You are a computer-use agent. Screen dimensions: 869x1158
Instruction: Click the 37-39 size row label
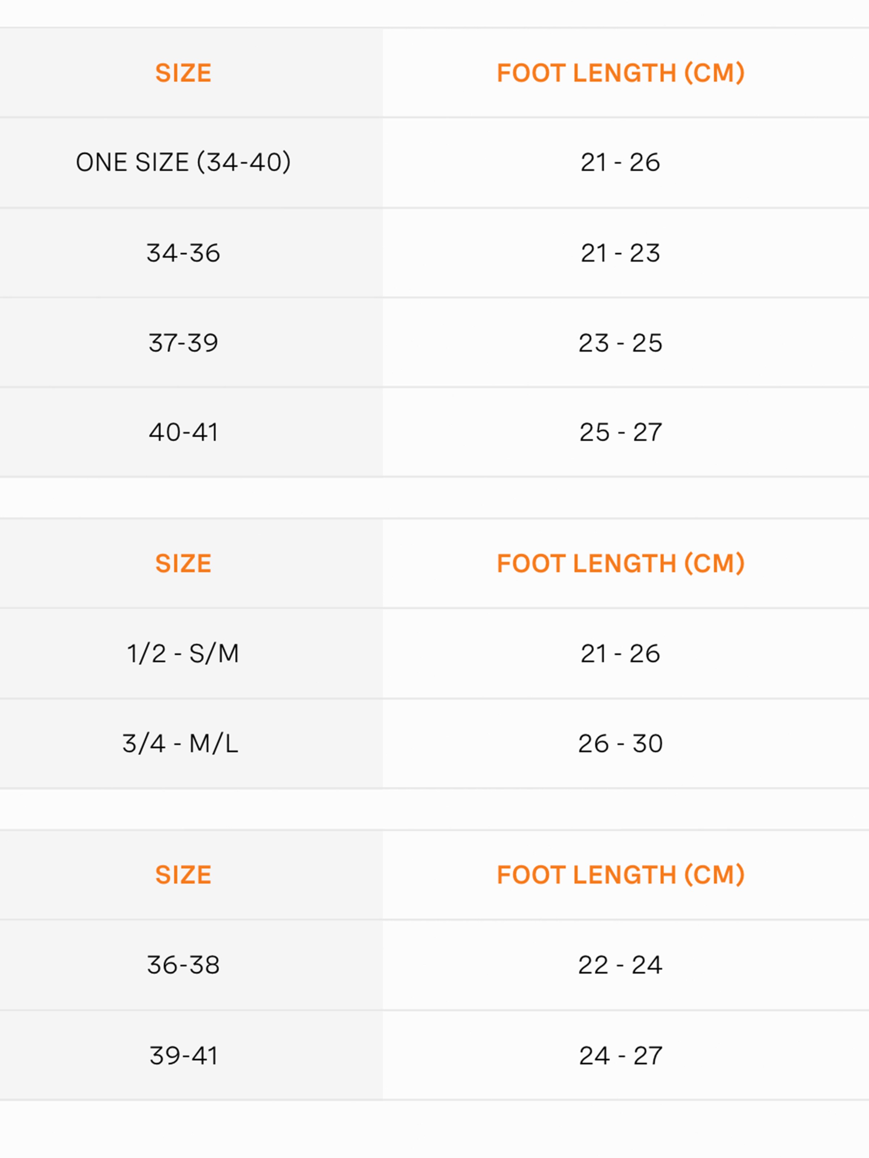pyautogui.click(x=183, y=343)
